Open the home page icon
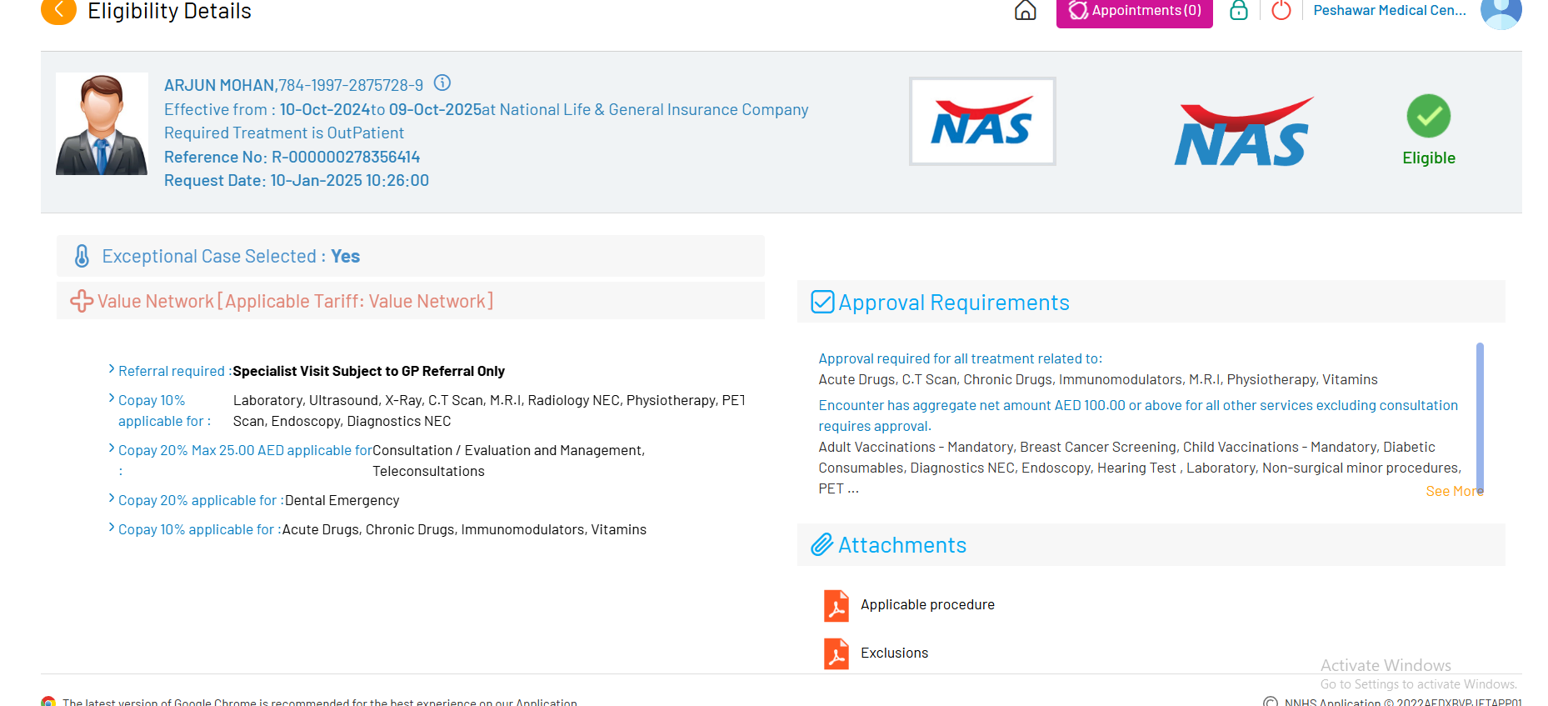The width and height of the screenshot is (1548, 706). pyautogui.click(x=1026, y=10)
